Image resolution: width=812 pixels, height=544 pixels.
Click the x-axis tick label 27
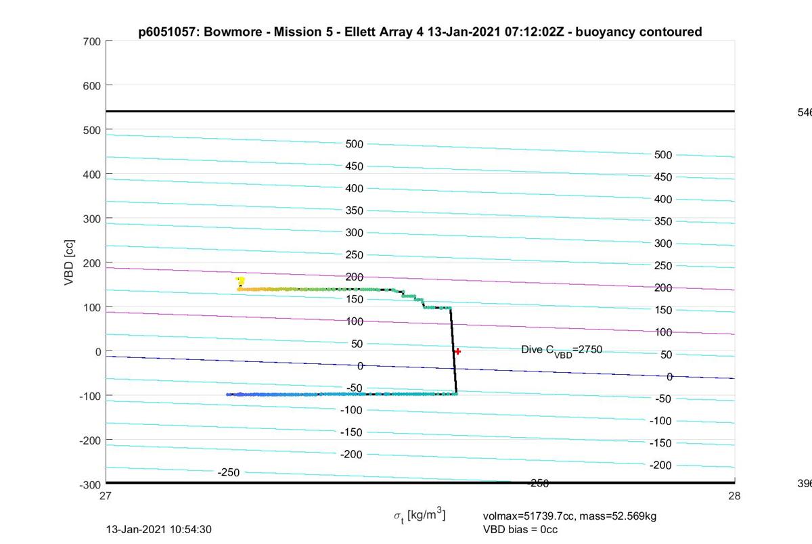click(106, 496)
